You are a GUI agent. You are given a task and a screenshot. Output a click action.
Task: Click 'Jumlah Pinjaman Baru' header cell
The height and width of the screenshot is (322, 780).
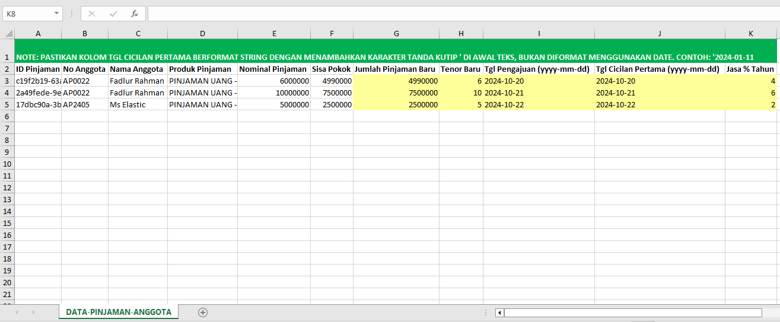coord(396,69)
